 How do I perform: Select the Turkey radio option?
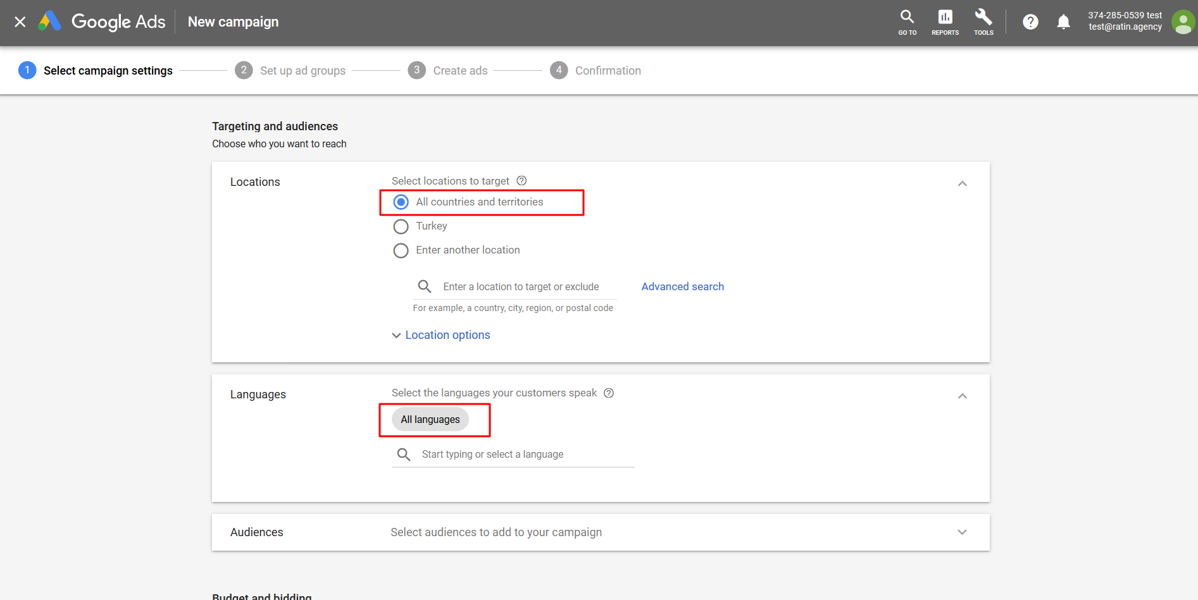401,226
